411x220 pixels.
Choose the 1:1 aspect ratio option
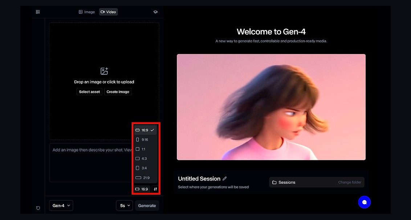(145, 149)
